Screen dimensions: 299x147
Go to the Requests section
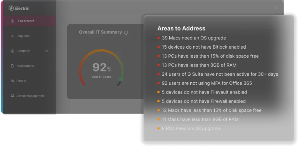click(x=23, y=36)
